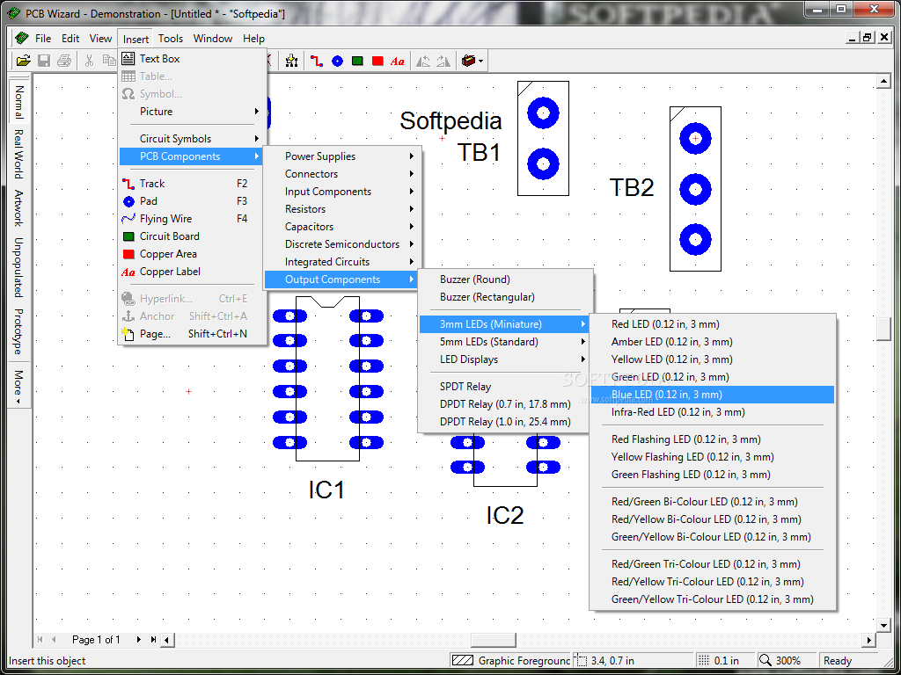Click the Cut scissors toolbar icon
The height and width of the screenshot is (675, 901).
pos(89,61)
